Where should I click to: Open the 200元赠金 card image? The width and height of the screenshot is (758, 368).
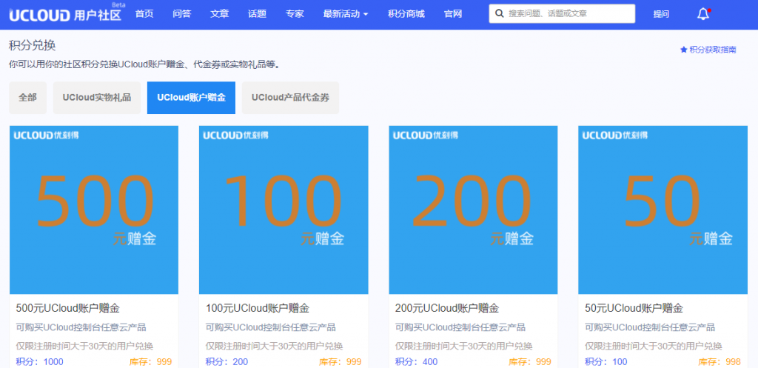(473, 210)
